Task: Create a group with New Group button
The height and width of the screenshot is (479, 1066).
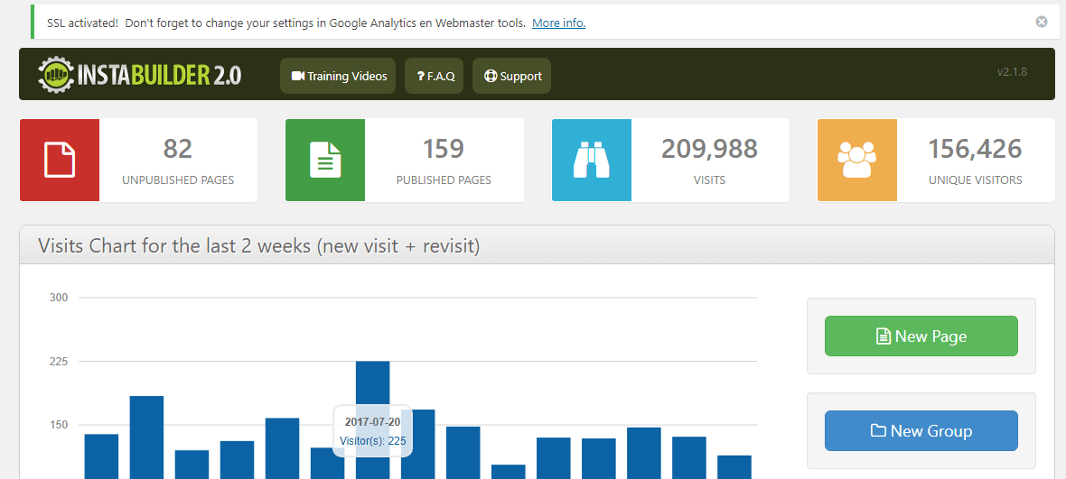Action: coord(921,431)
